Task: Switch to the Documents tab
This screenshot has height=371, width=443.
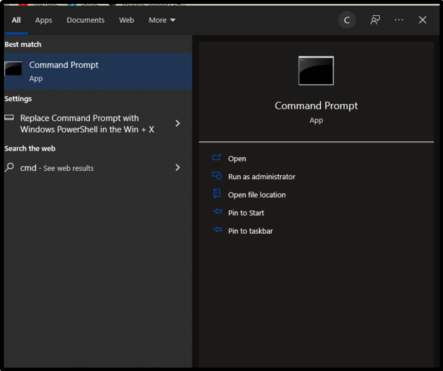Action: click(x=85, y=20)
